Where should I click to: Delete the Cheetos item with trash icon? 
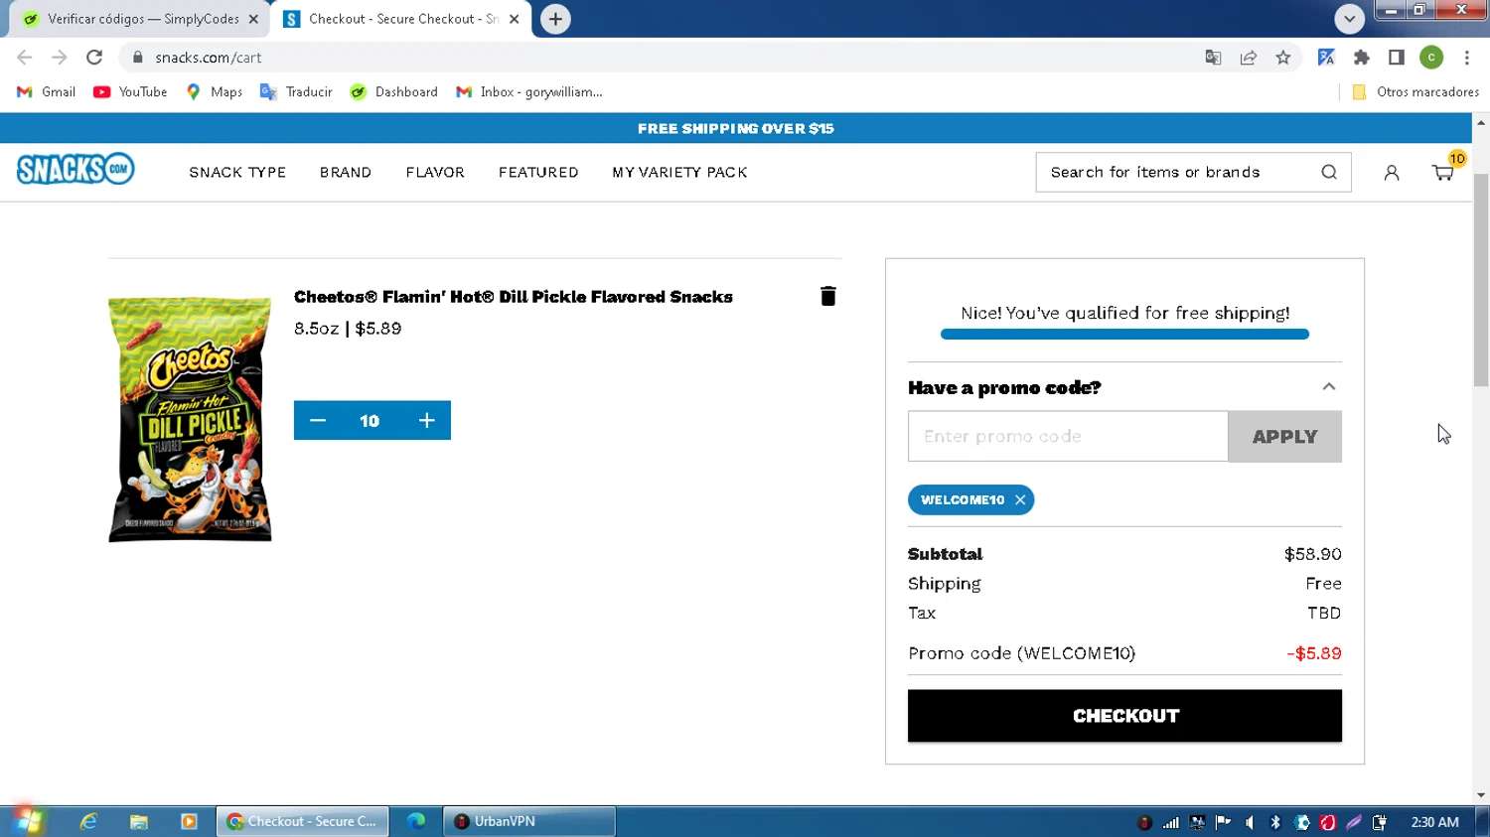coord(827,296)
